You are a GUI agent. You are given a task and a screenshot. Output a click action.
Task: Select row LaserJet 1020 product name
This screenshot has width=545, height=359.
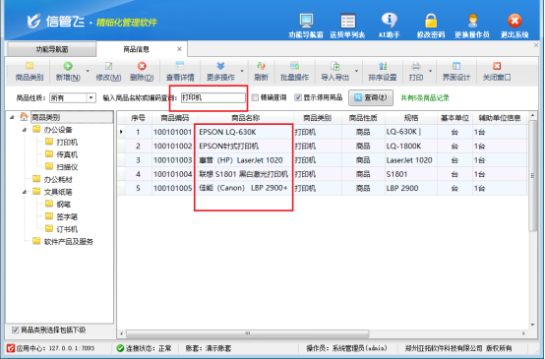point(241,160)
